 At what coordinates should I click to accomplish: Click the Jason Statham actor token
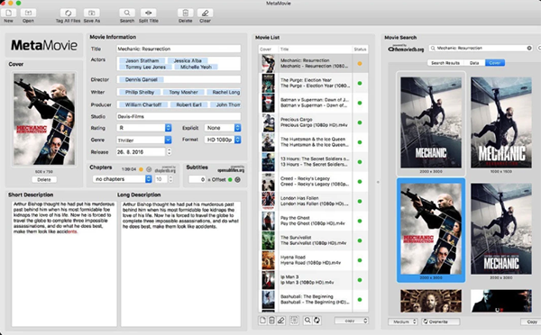click(x=142, y=60)
